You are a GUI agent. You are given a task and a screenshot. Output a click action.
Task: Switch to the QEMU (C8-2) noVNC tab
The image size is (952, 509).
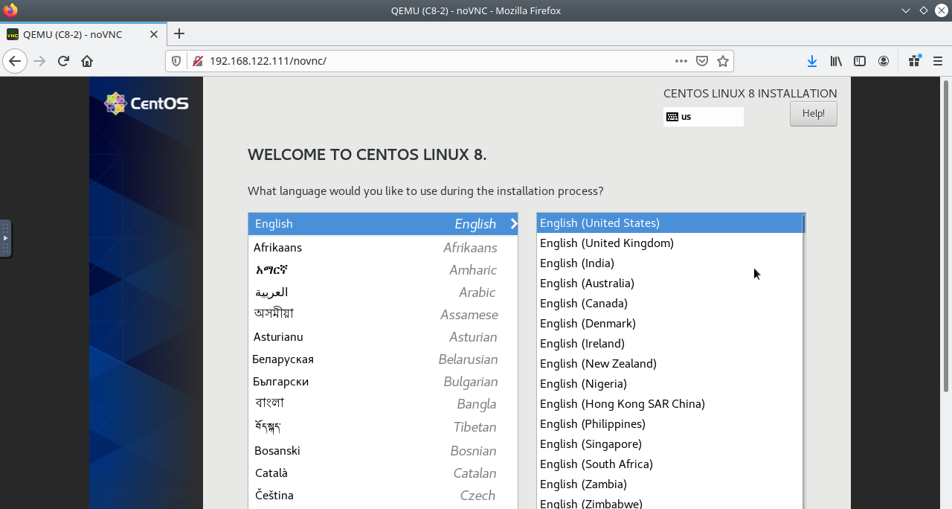click(x=83, y=34)
